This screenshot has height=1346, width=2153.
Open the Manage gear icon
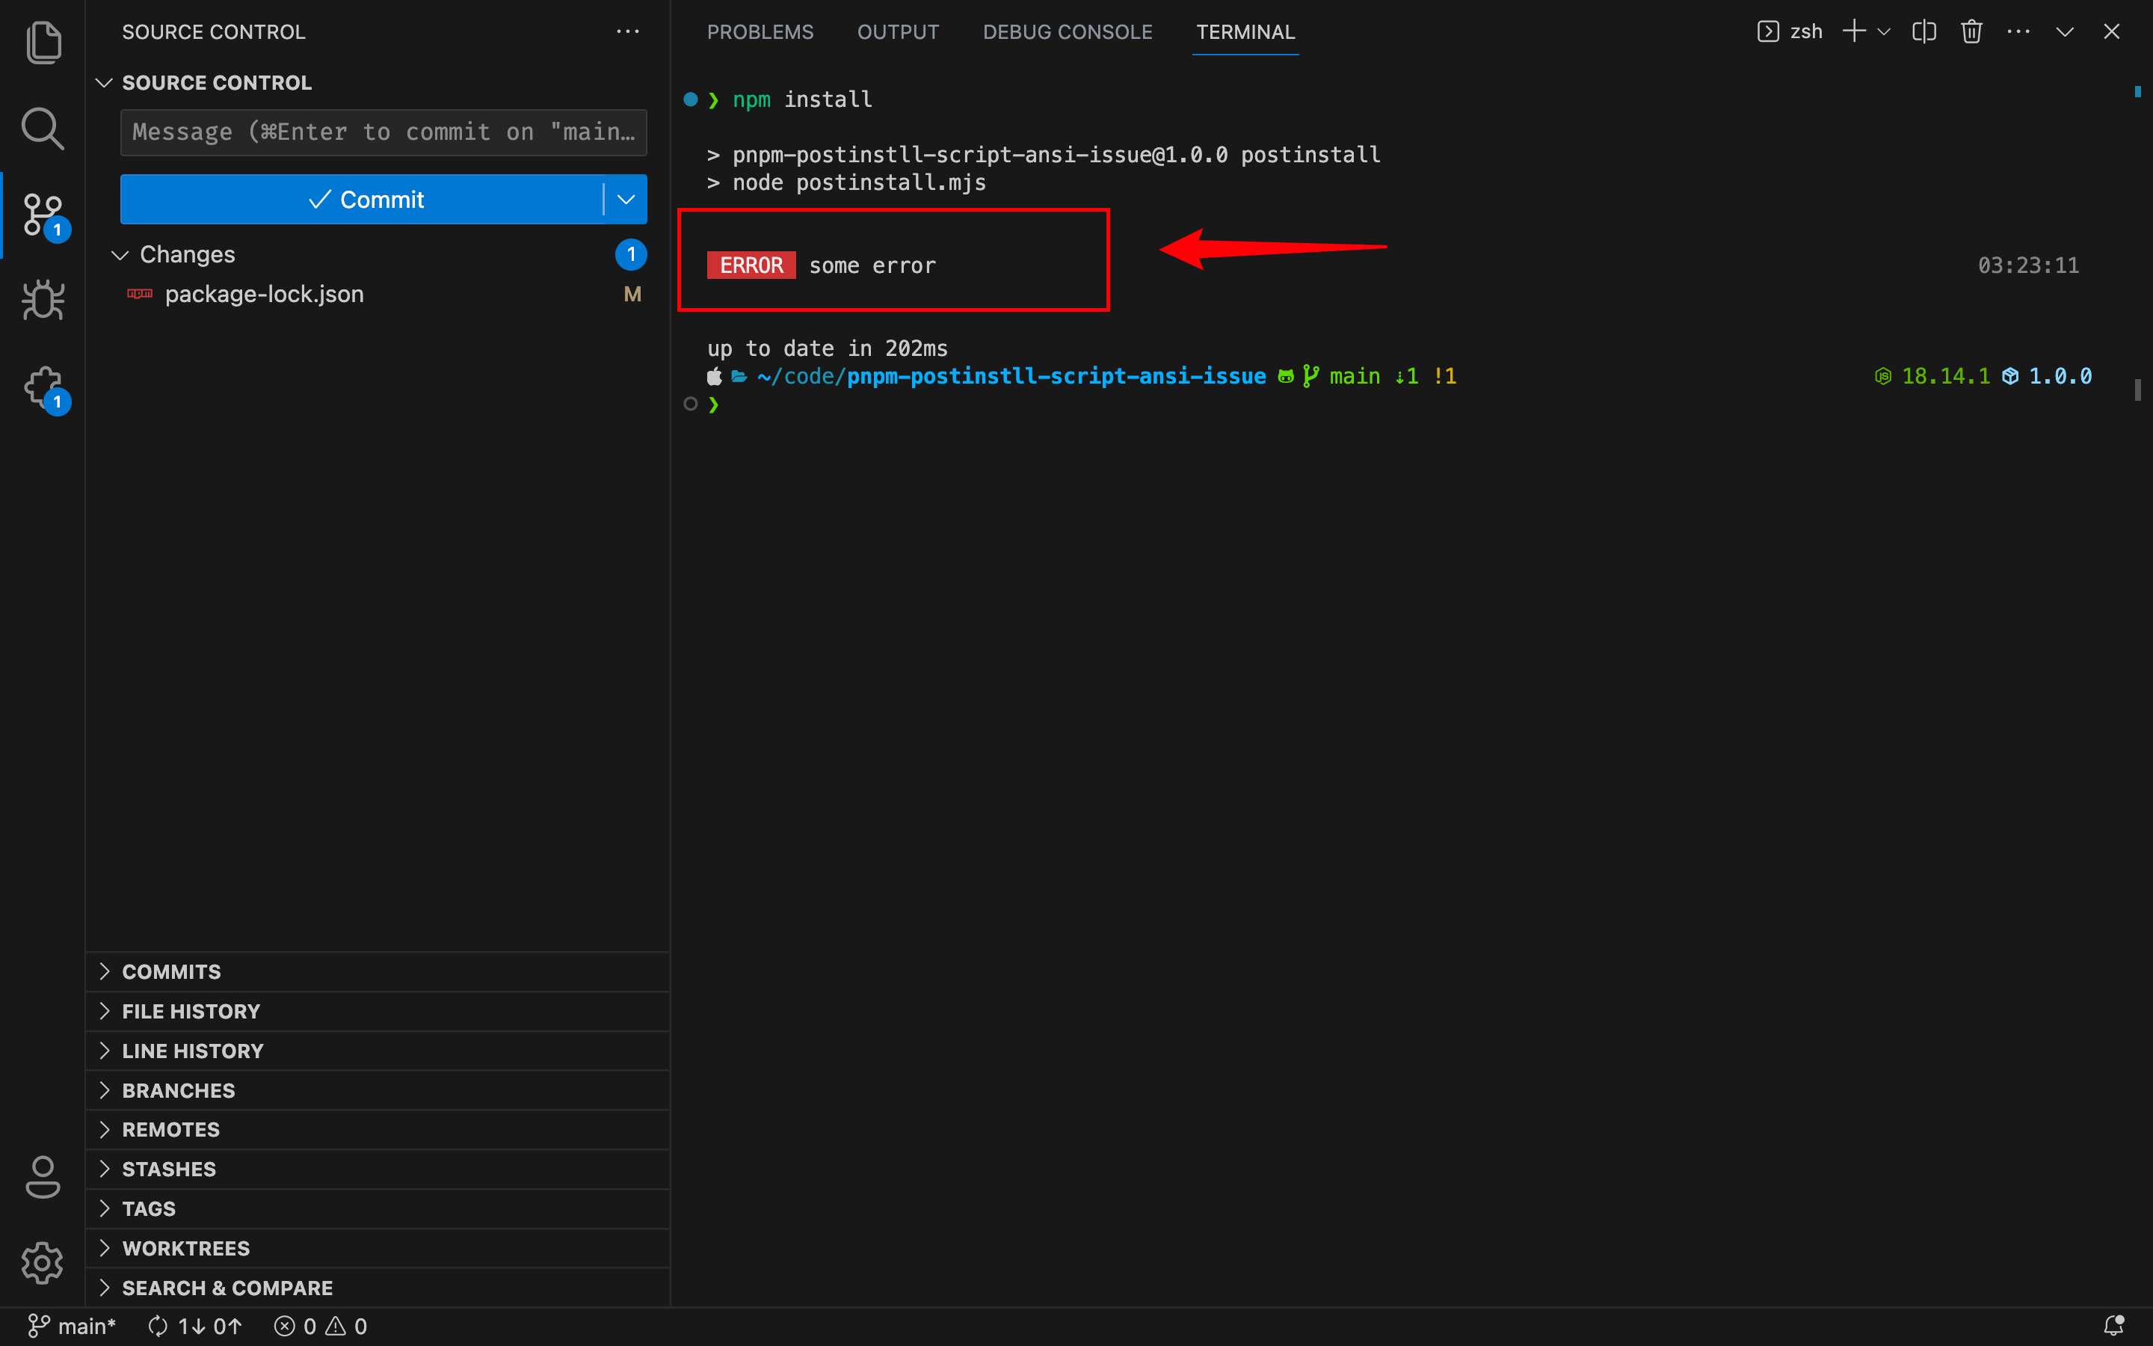[x=43, y=1262]
